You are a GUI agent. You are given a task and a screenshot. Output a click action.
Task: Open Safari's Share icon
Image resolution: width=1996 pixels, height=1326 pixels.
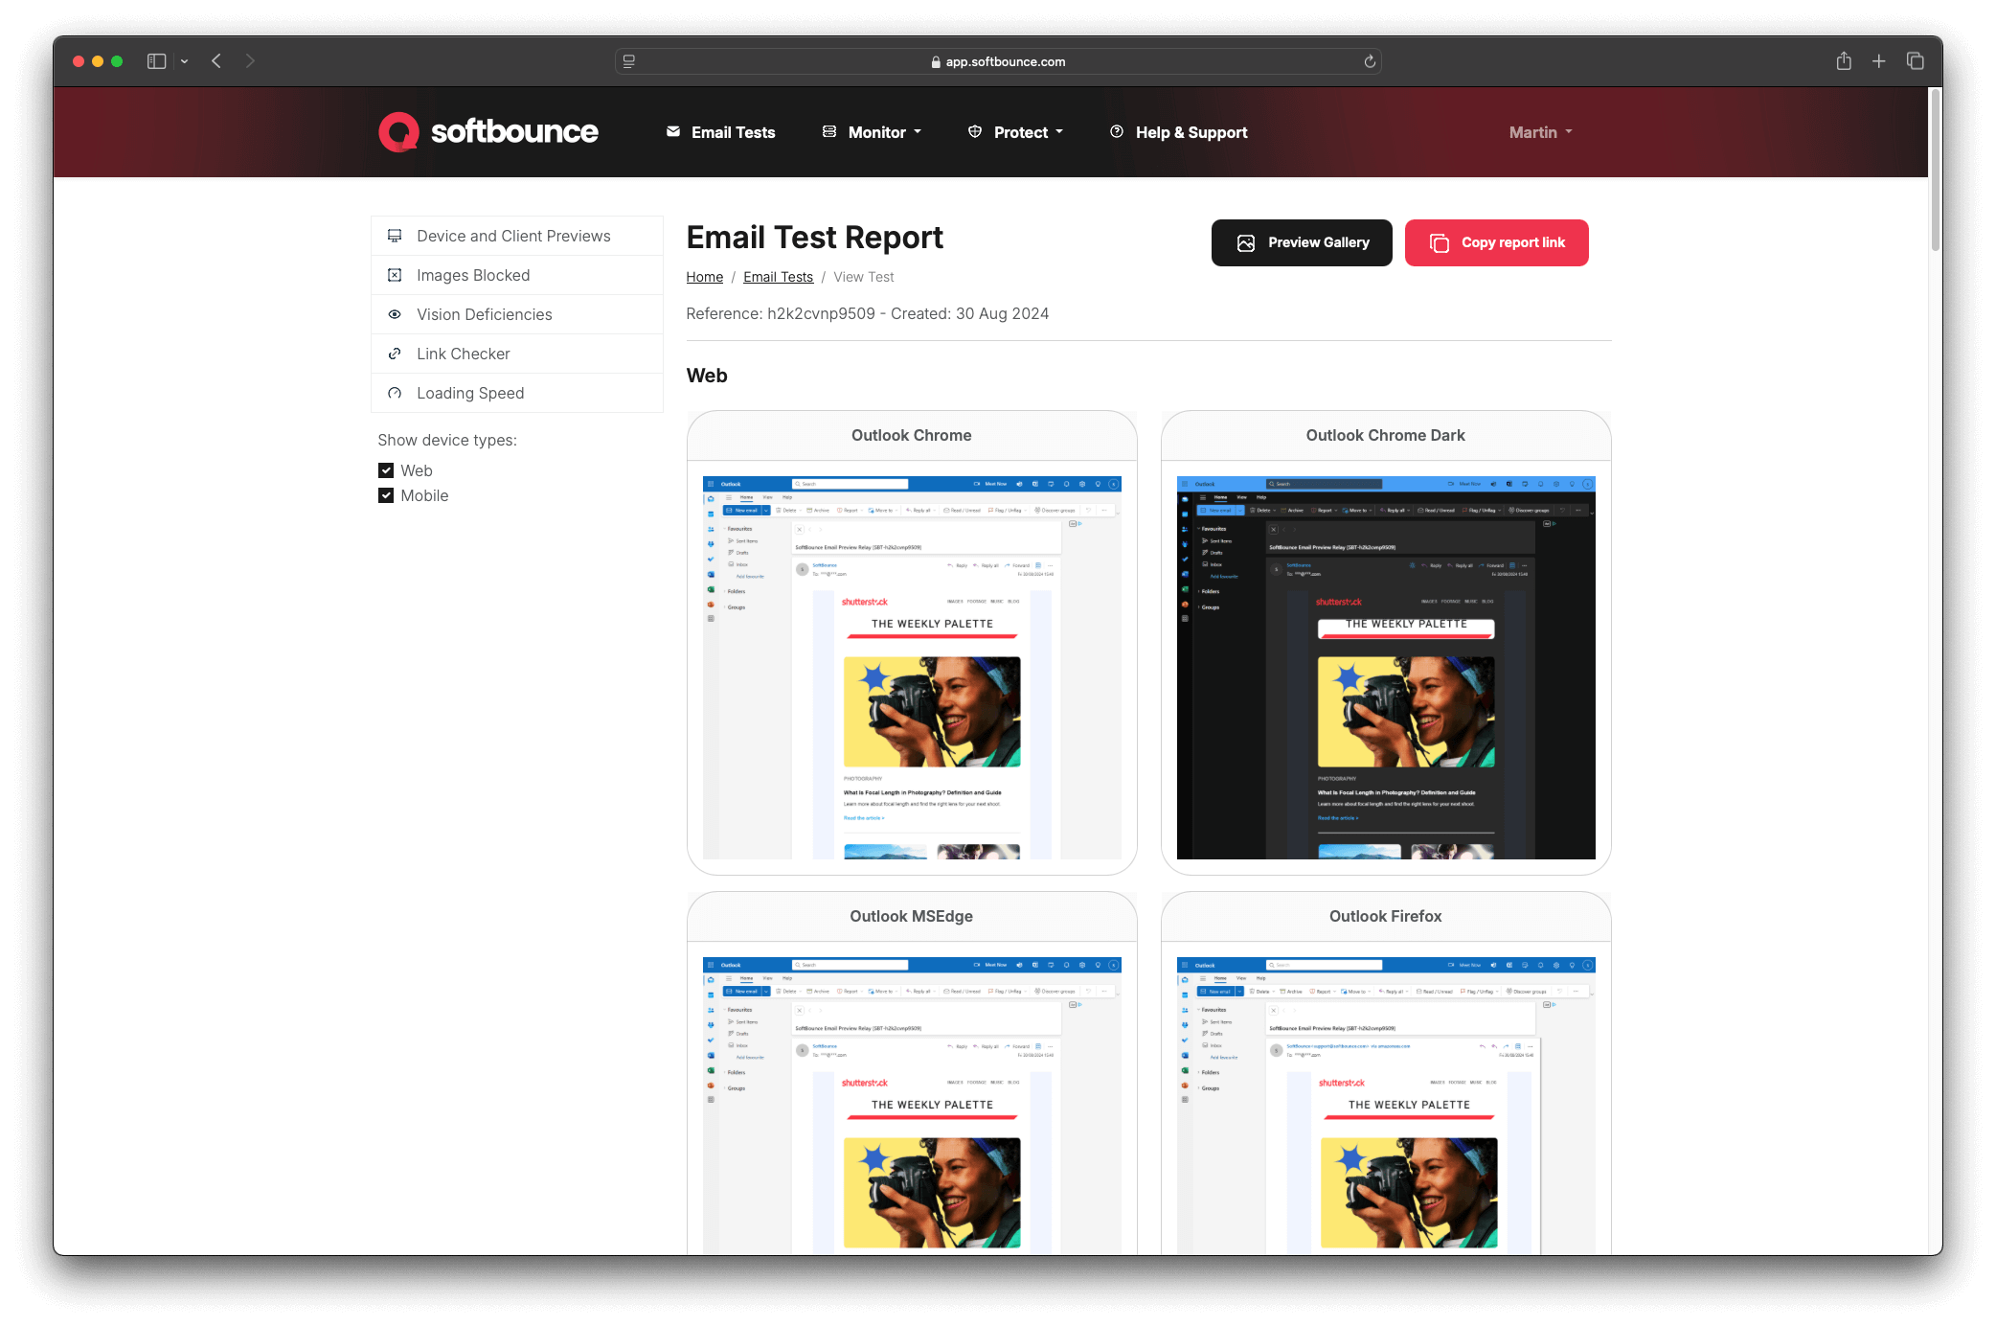pos(1844,61)
